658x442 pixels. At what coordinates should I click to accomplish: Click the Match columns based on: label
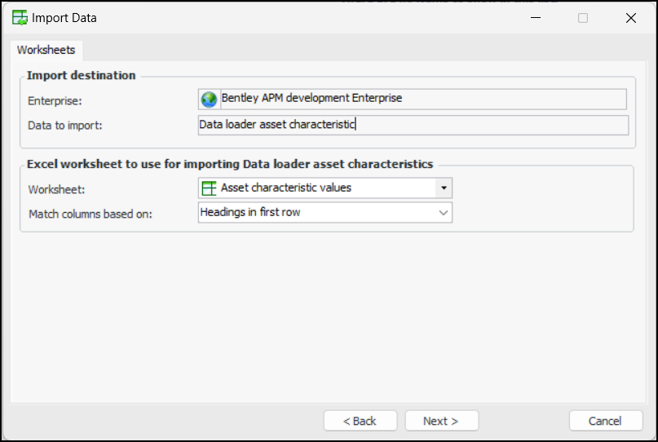[x=91, y=214]
